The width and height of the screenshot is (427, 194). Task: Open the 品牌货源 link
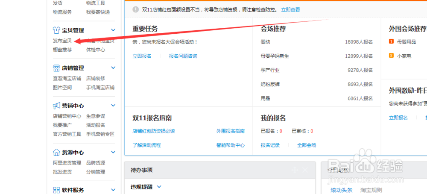[x=96, y=163]
